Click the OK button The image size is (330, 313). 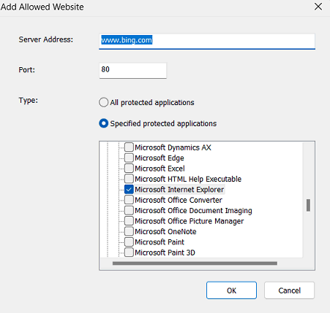click(x=231, y=290)
